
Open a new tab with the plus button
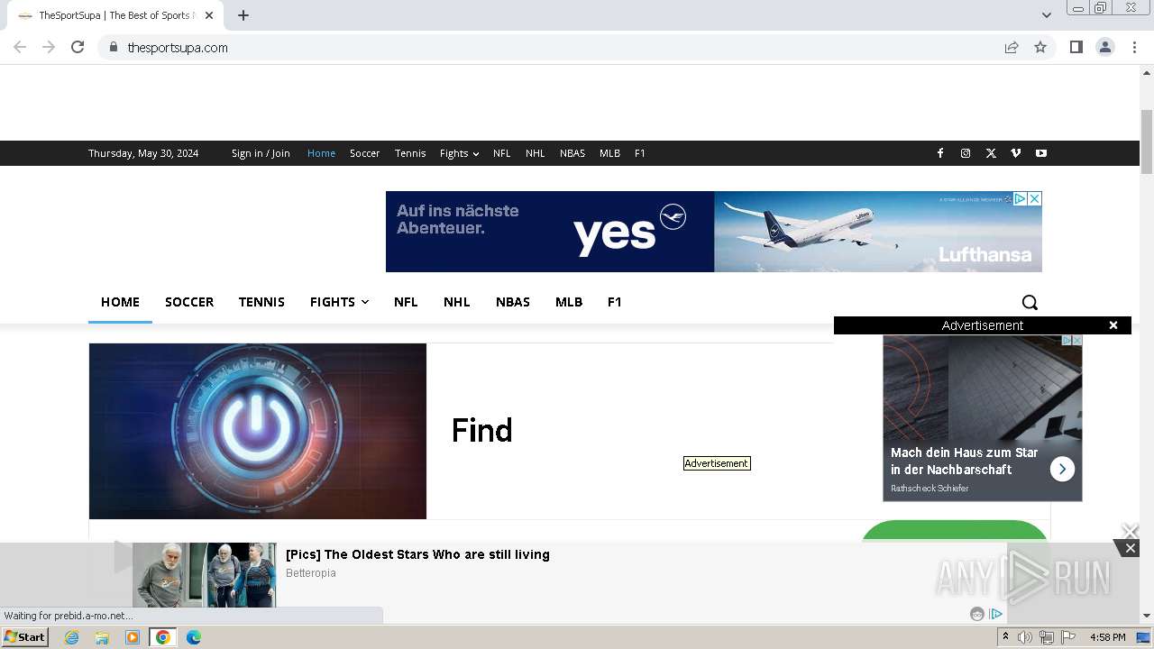243,15
